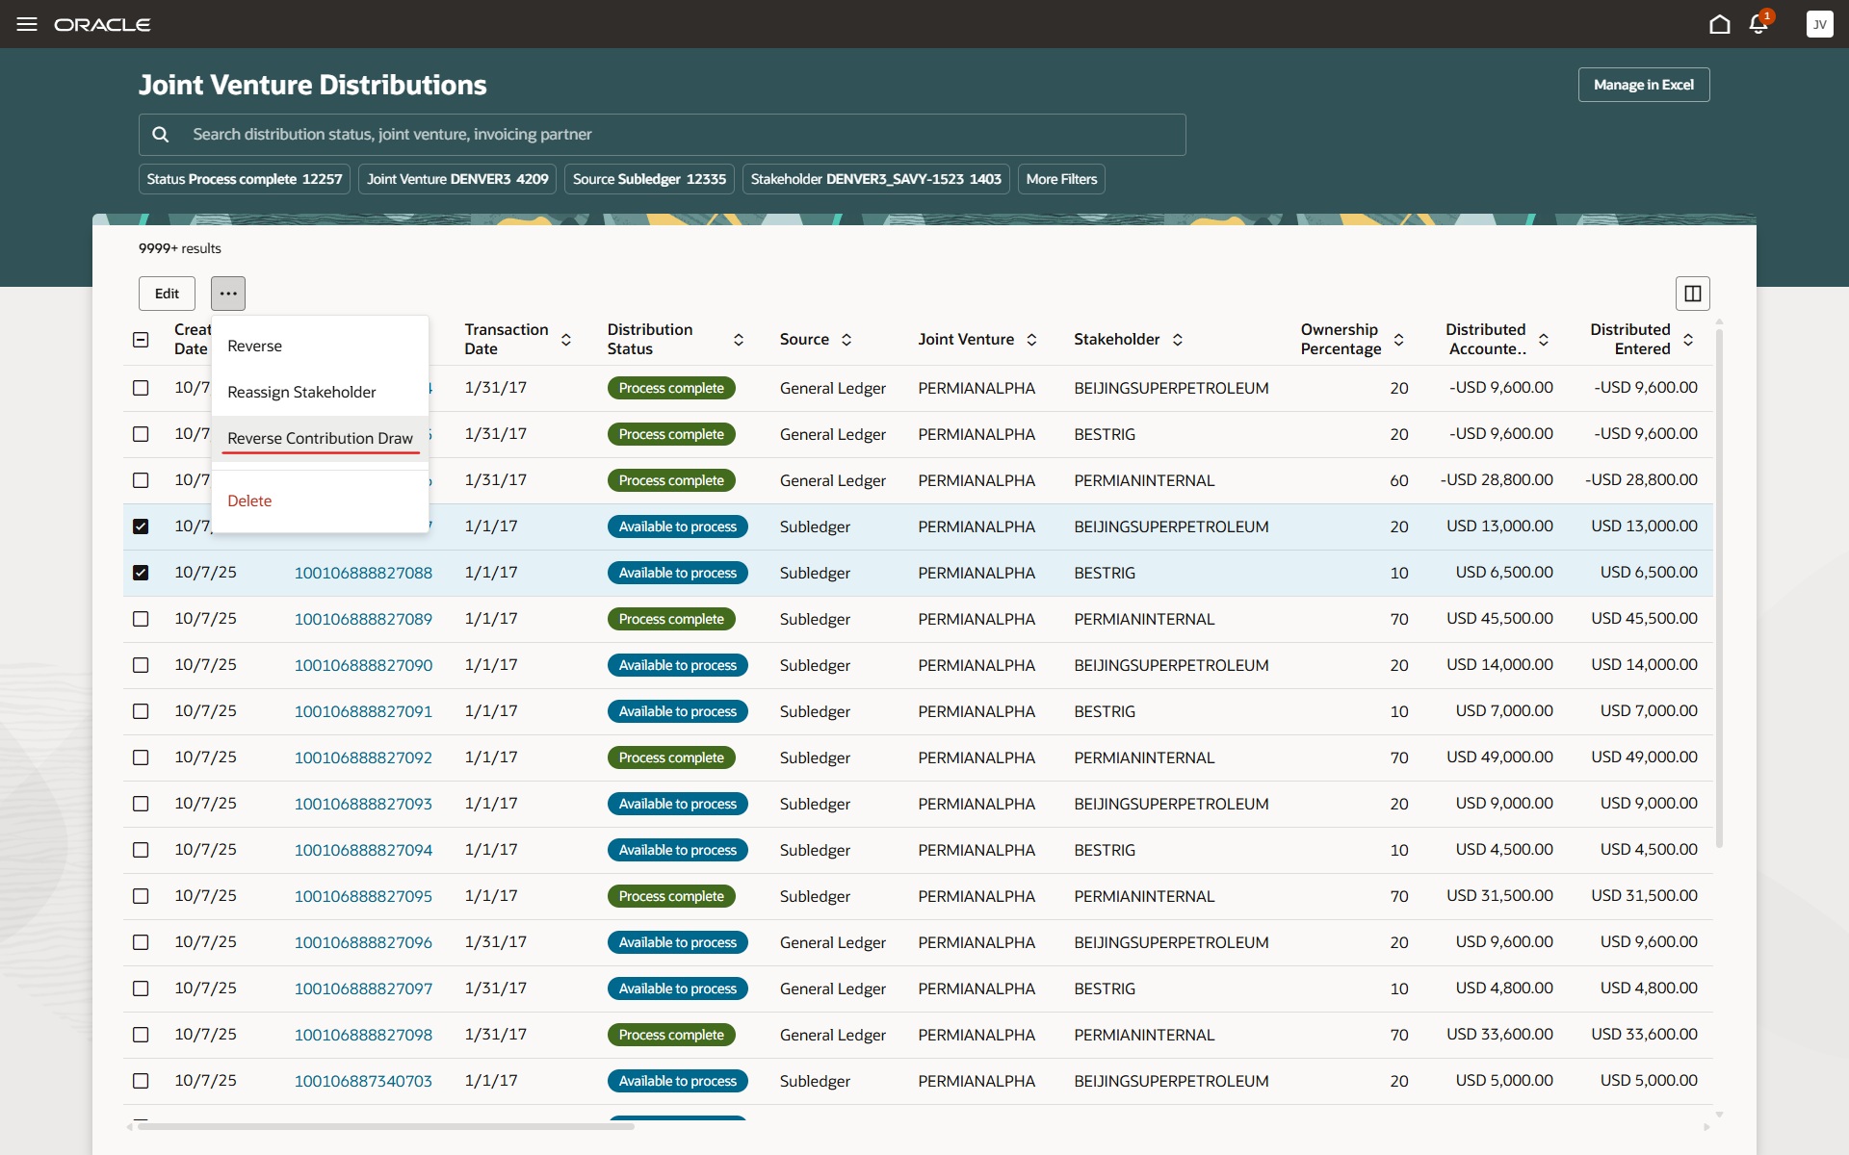Open the More Filters chip

point(1061,179)
